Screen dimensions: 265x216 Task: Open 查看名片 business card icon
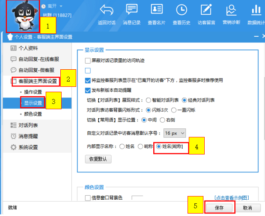[x=157, y=11]
